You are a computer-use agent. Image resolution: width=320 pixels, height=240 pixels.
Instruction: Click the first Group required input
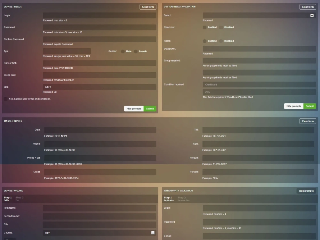click(x=259, y=60)
